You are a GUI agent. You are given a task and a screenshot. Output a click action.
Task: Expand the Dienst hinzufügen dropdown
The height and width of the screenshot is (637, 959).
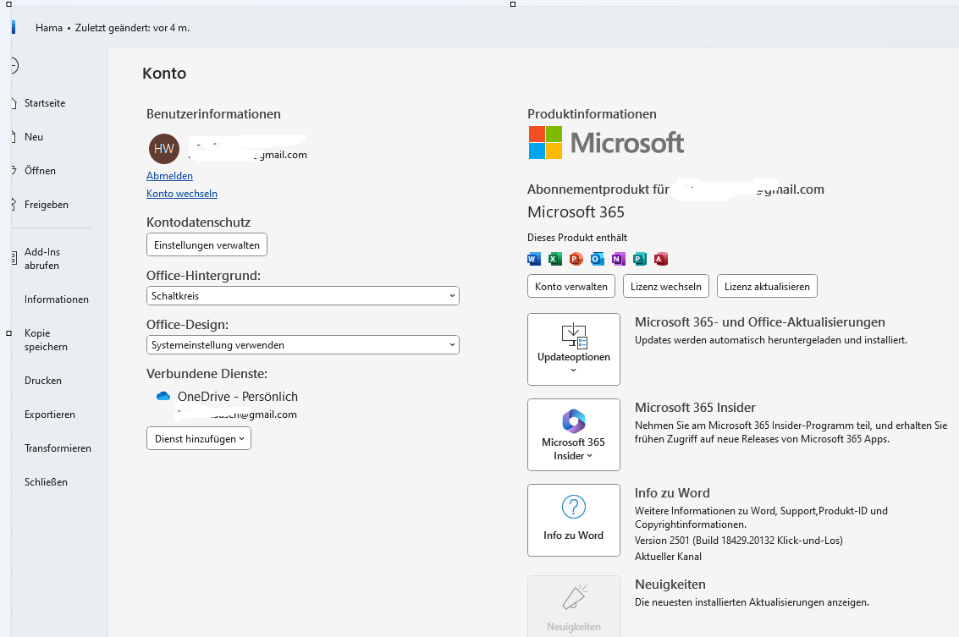[x=199, y=438]
